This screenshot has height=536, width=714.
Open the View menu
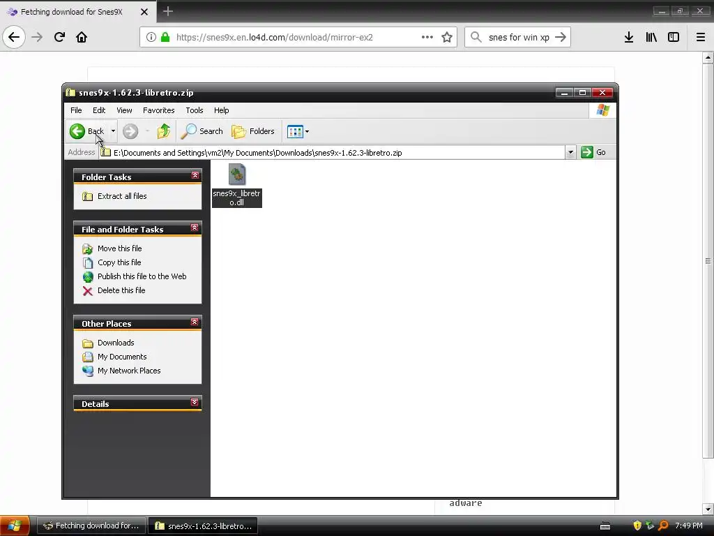(x=124, y=110)
